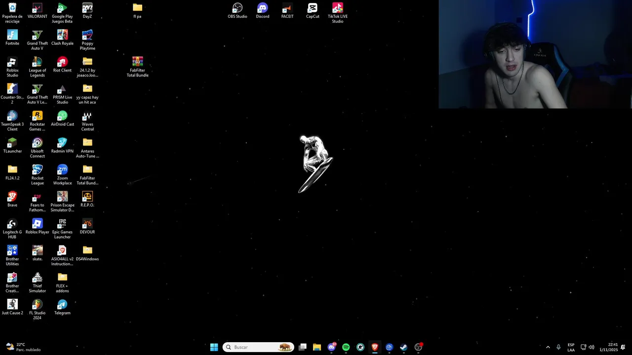Open Spotify from the taskbar

pyautogui.click(x=346, y=347)
